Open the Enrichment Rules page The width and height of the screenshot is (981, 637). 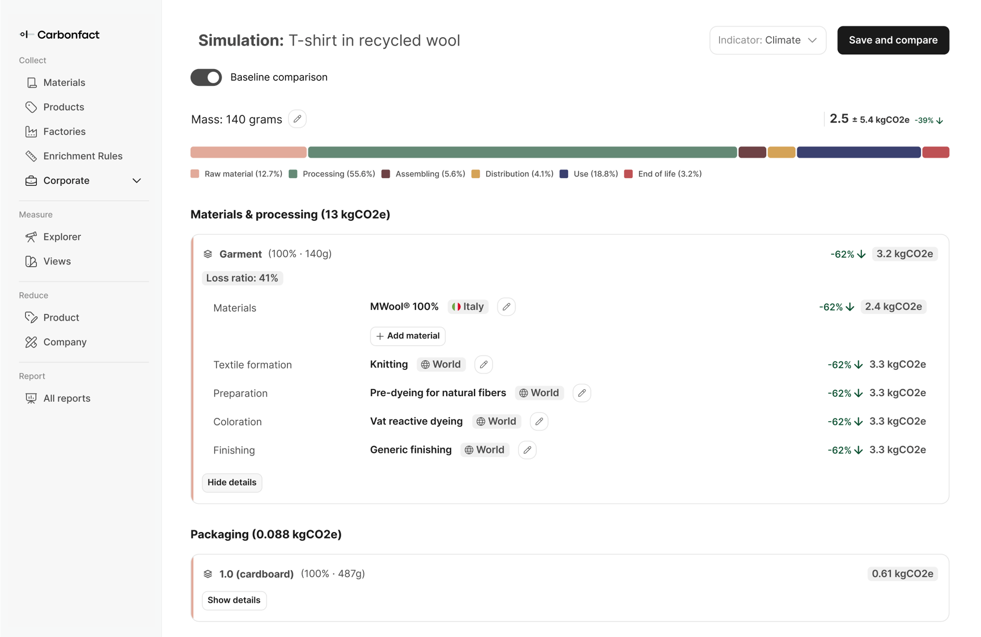click(x=82, y=156)
